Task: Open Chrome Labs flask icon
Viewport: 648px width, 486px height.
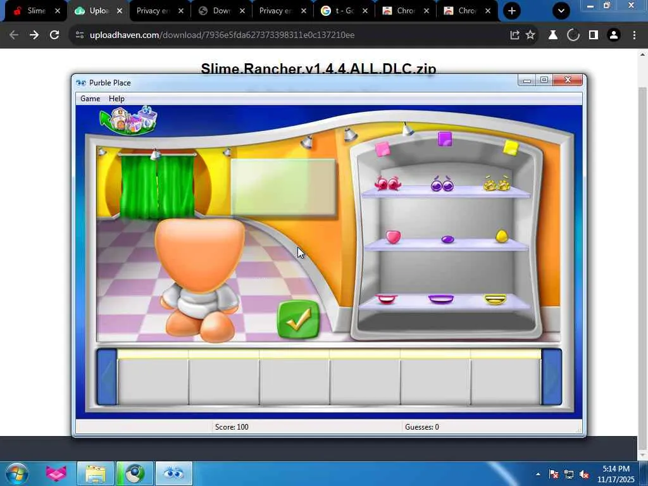Action: coord(553,35)
